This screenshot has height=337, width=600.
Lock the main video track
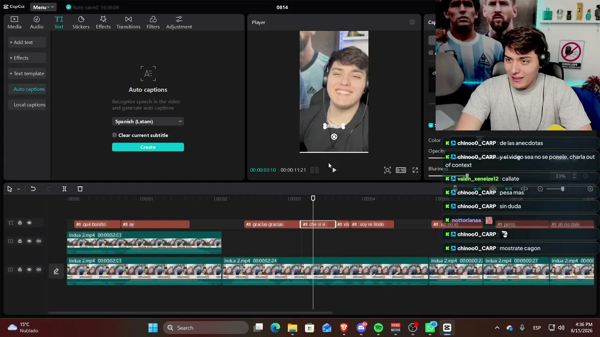(20, 270)
